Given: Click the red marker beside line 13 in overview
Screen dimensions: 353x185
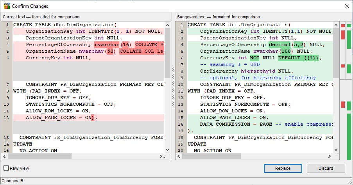Looking at the screenshot, I should pyautogui.click(x=343, y=105).
